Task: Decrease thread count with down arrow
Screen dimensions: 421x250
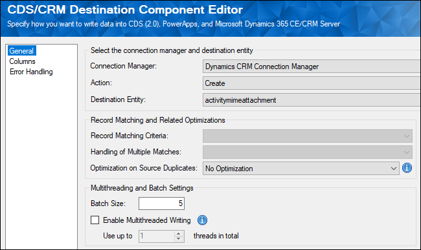Action: point(178,239)
